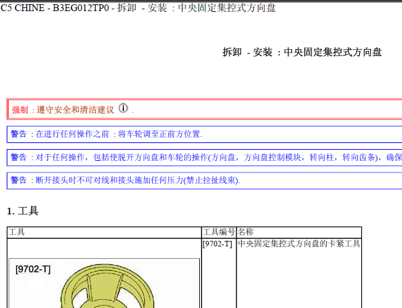
Task: Select the table header cell 工具
Action: [104, 232]
